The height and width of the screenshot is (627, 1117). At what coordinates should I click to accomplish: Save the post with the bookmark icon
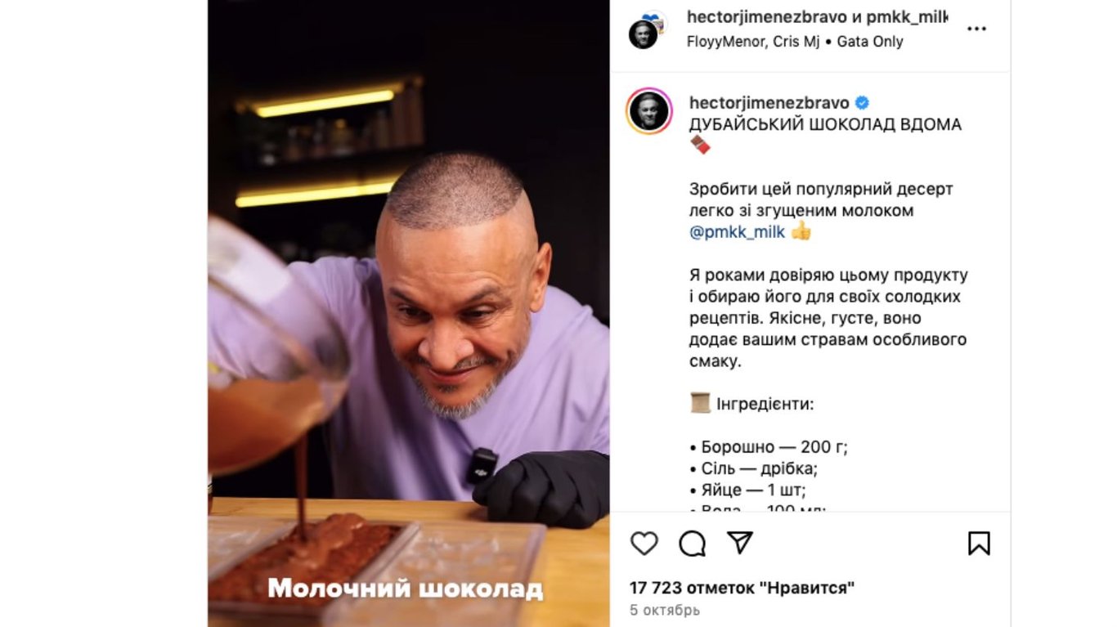[x=979, y=544]
